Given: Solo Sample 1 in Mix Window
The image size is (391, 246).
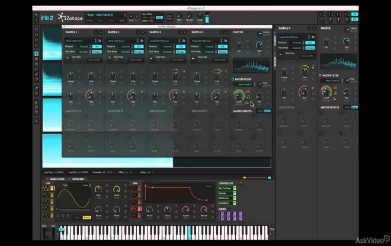Looking at the screenshot, I should click(x=96, y=32).
